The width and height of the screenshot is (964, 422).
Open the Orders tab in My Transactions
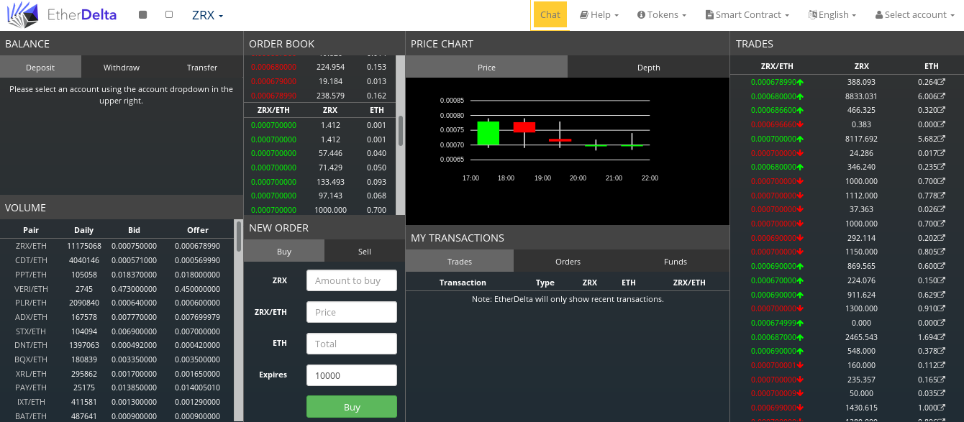(568, 262)
